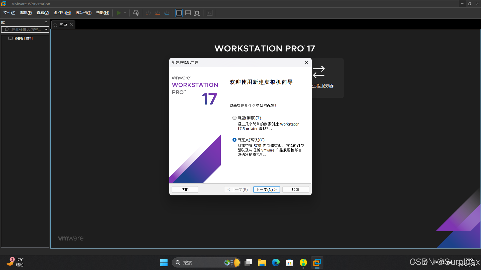Toggle the thumbnail bar view icon
Screen dimensions: 481x270
point(188,13)
